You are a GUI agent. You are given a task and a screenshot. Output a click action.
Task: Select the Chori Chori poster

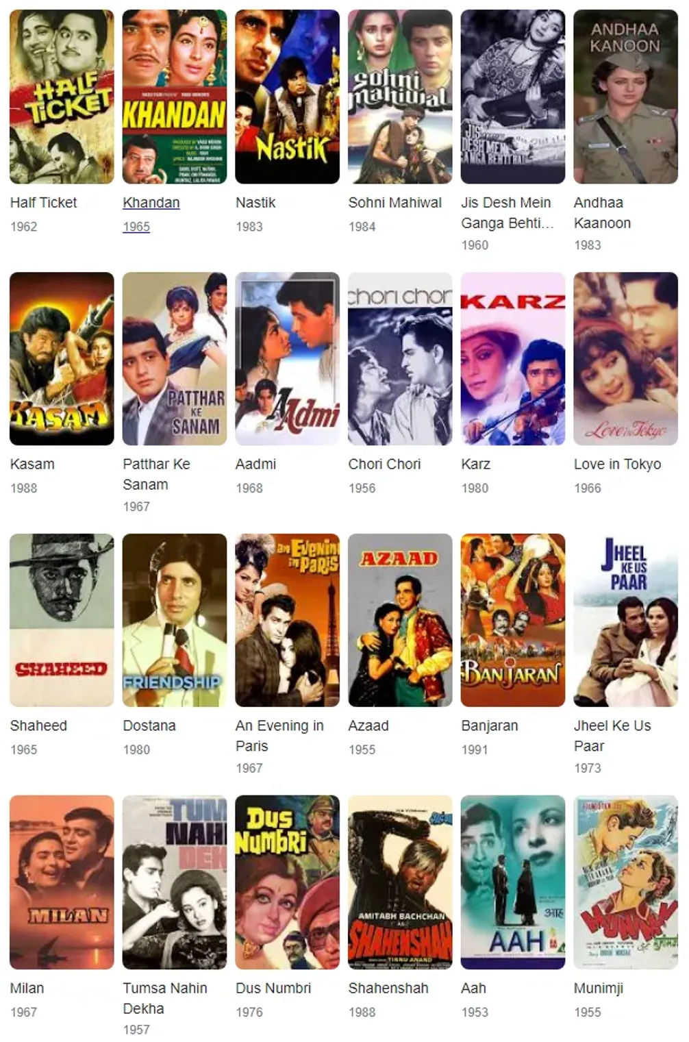pyautogui.click(x=400, y=359)
